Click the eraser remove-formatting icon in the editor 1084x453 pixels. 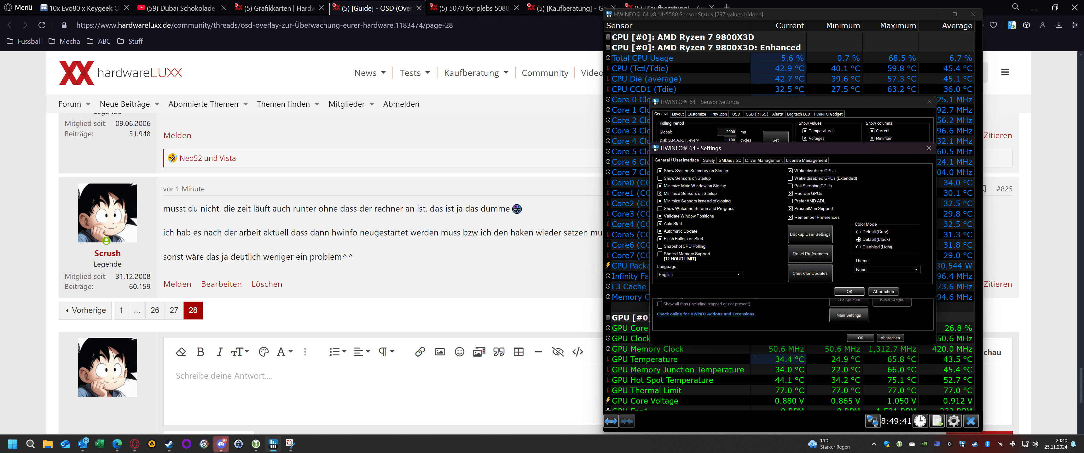[181, 352]
